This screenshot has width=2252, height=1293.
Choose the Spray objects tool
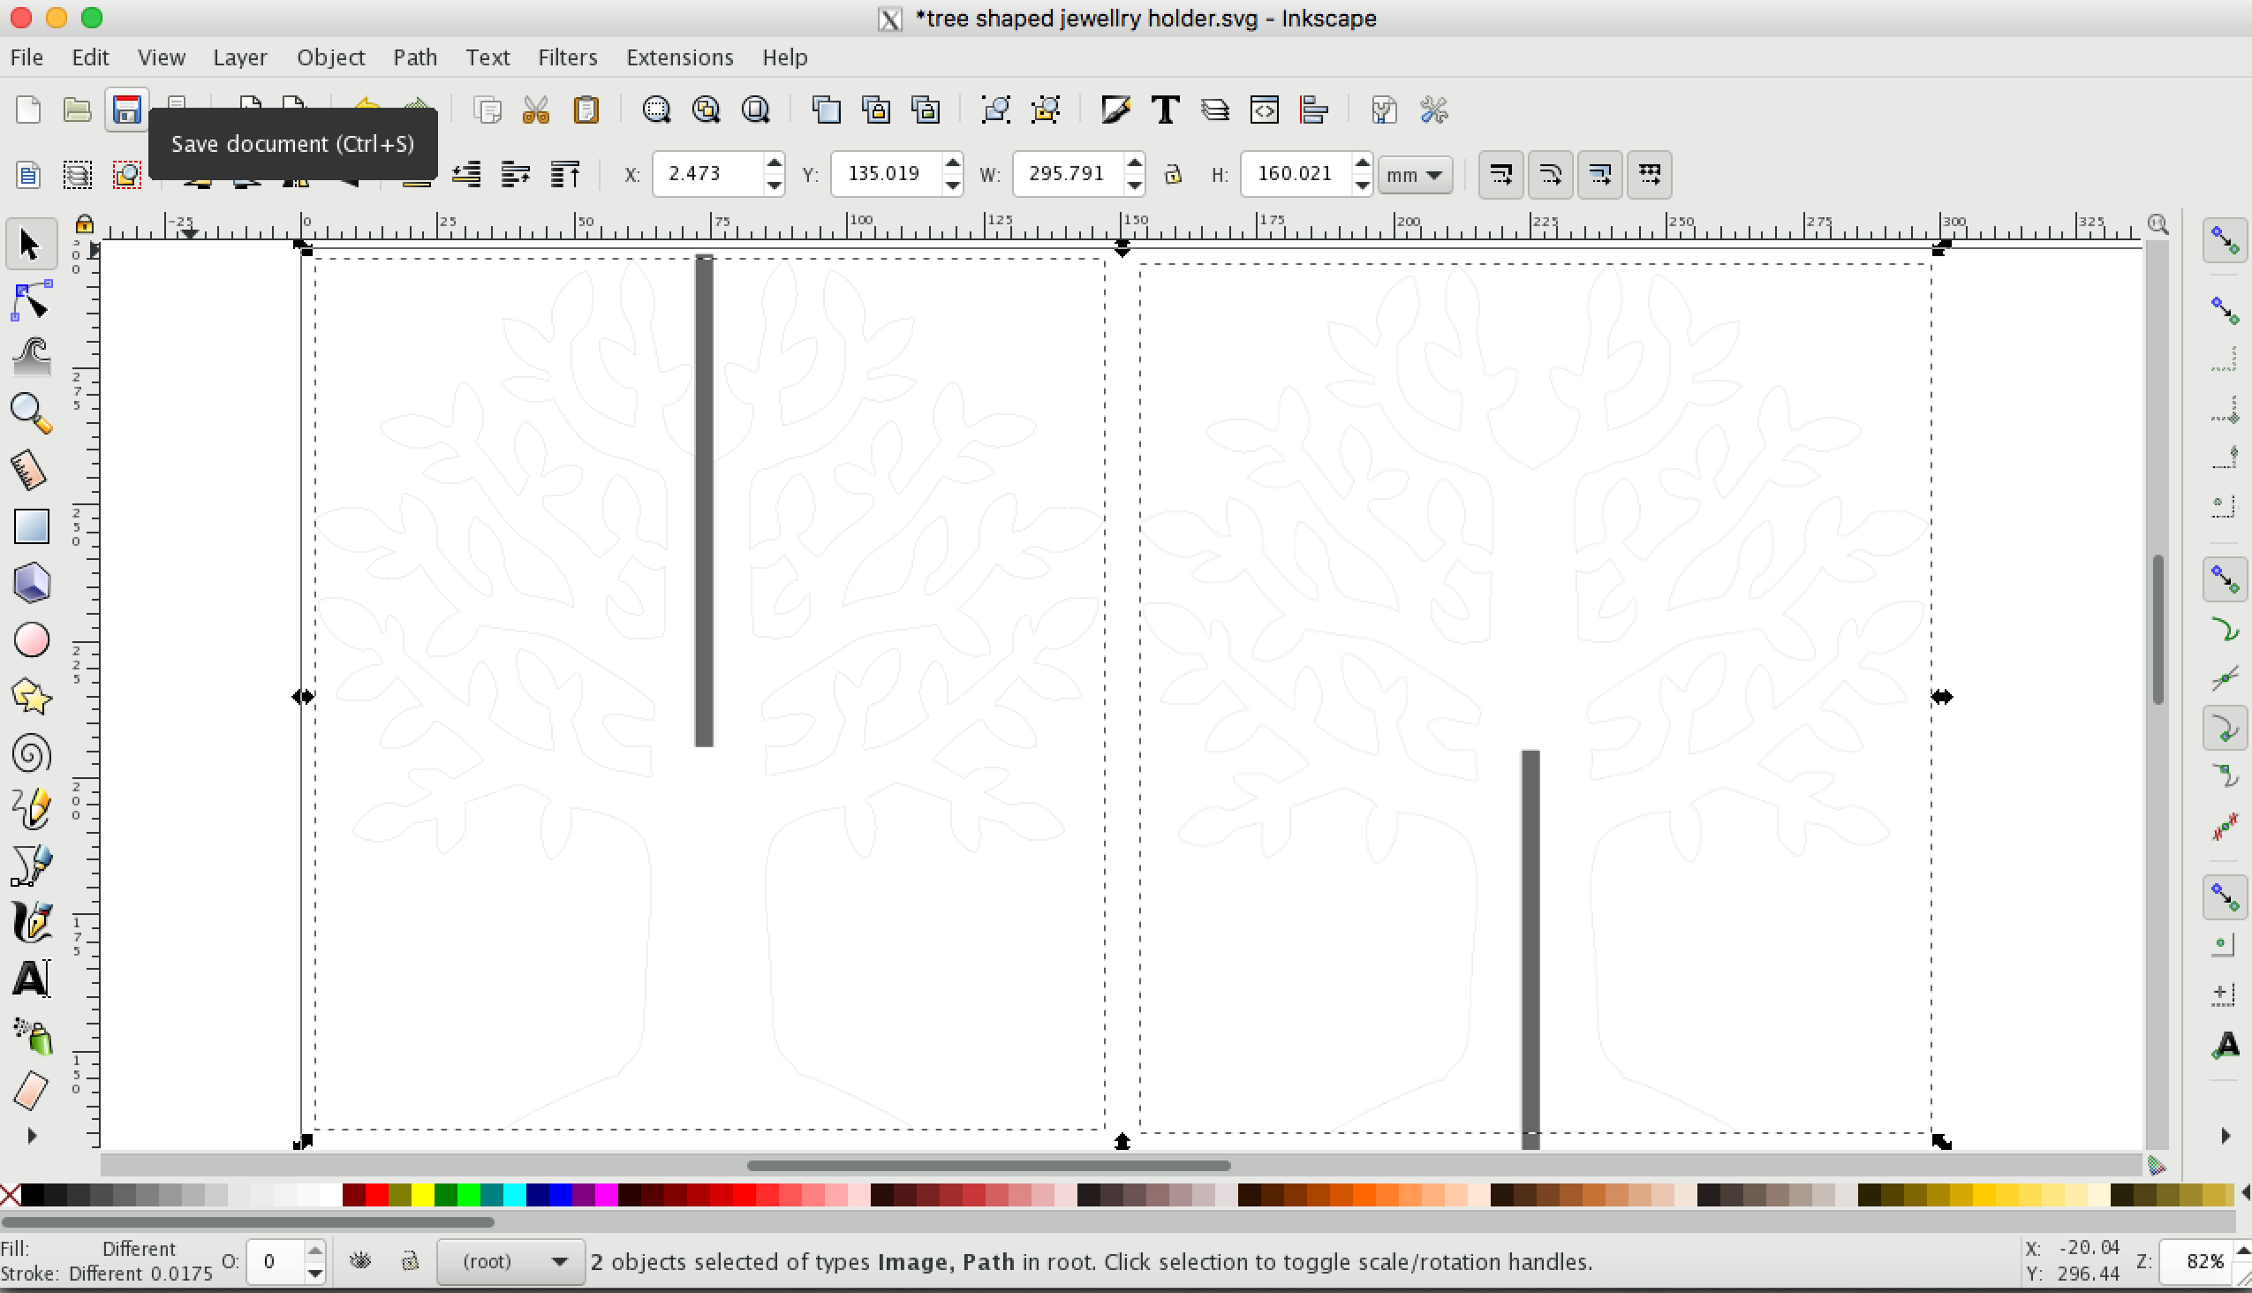click(32, 1035)
